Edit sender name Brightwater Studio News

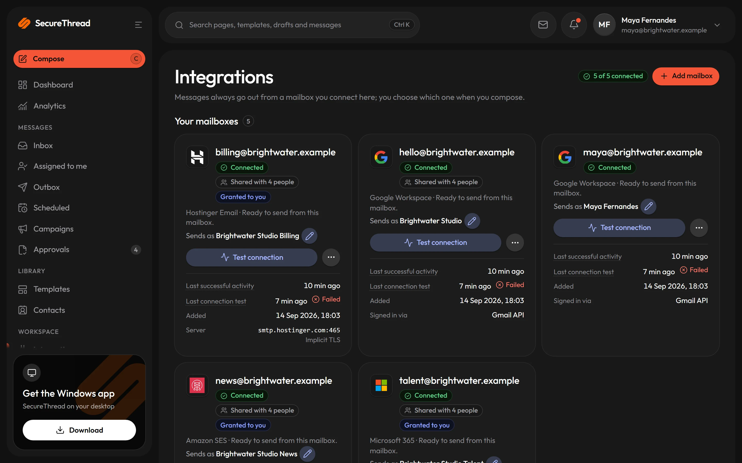tap(307, 453)
